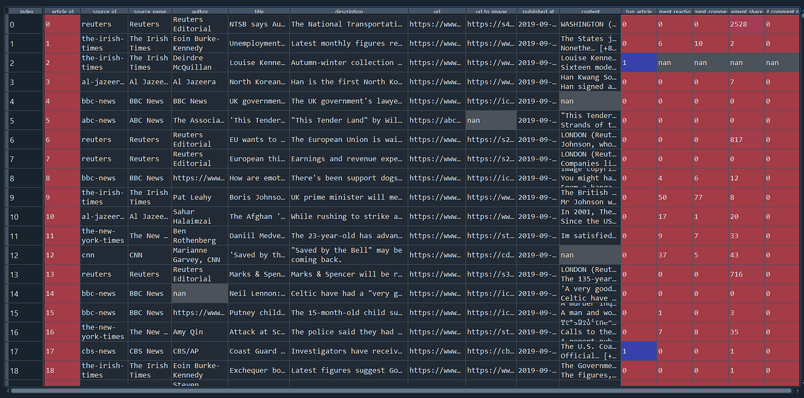Select the blue top_article cell for cbs-news row

(x=639, y=351)
